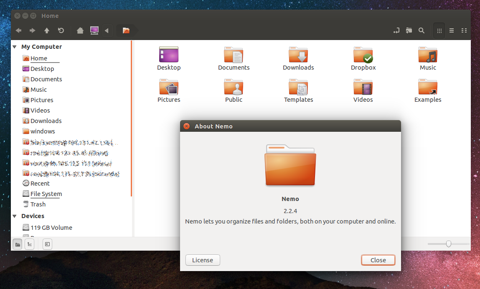This screenshot has height=289, width=480.
Task: Toggle the location entry in the toolbar
Action: pyautogui.click(x=396, y=30)
